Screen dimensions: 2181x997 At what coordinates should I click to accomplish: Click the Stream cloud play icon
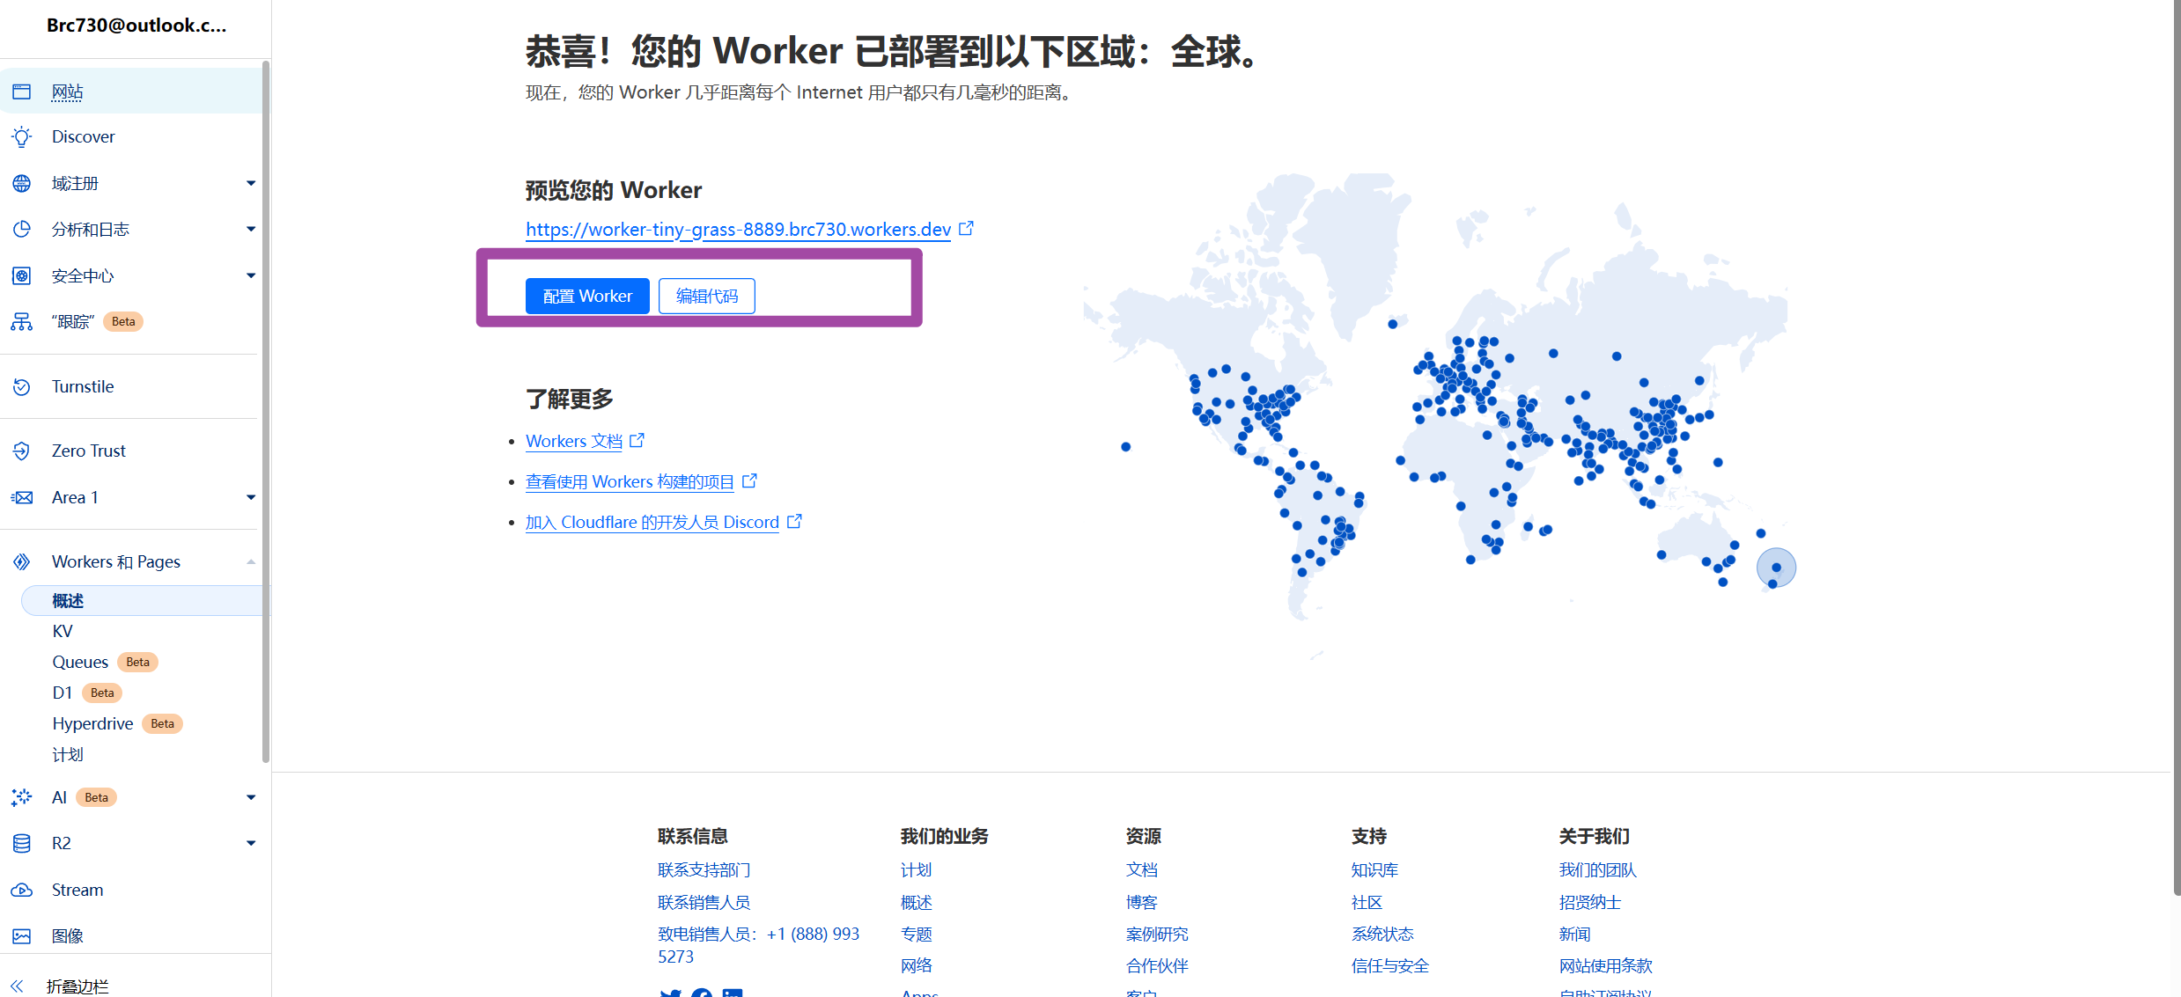tap(22, 890)
